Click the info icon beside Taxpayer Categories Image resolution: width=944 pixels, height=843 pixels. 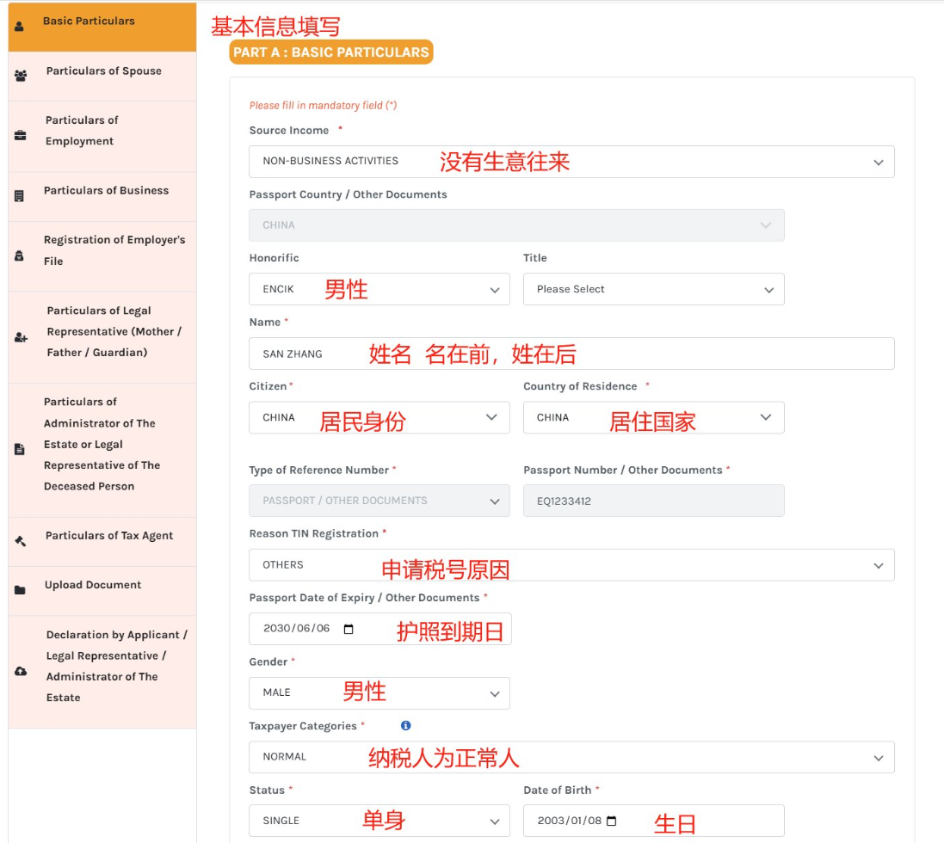(406, 726)
